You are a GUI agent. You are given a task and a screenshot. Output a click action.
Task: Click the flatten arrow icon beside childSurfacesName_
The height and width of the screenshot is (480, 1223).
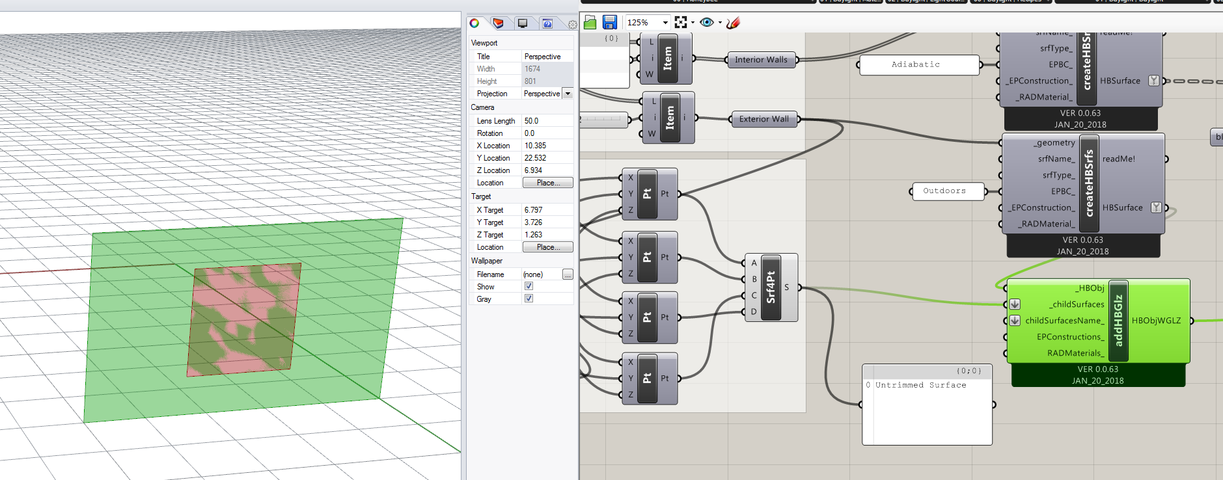1015,321
